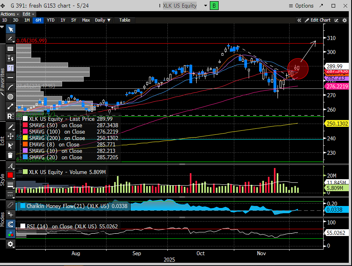This screenshot has width=352, height=266.
Task: Select the arrow pointer tool
Action: 10,29
